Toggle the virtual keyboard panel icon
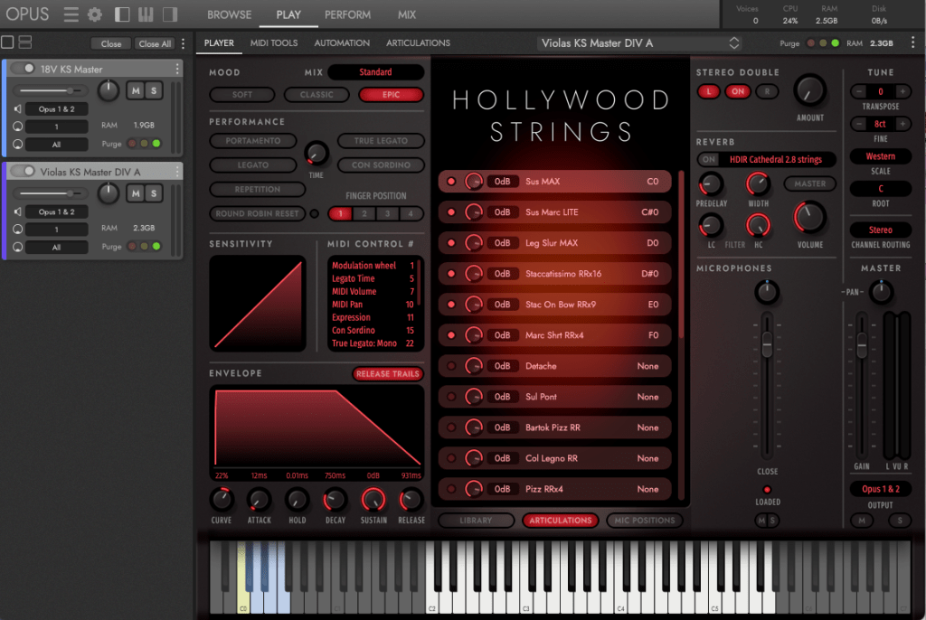 click(145, 14)
